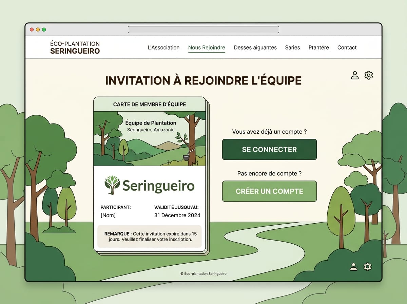This screenshot has height=304, width=407.
Task: Go to the Saries section
Action: pyautogui.click(x=292, y=47)
